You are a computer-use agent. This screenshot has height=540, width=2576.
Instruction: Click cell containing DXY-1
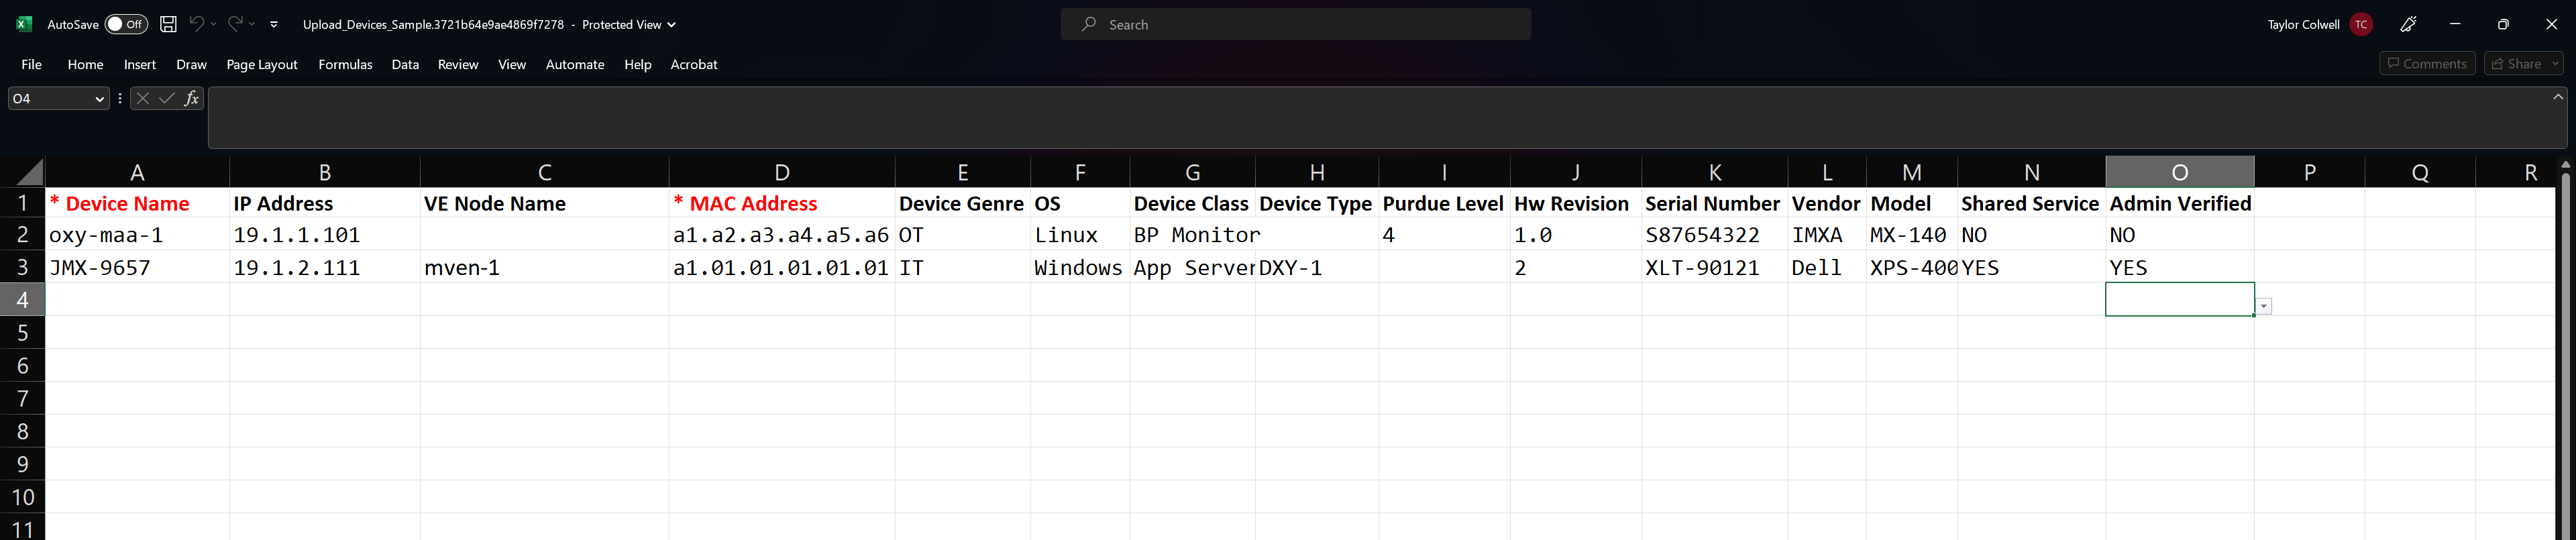[1317, 267]
